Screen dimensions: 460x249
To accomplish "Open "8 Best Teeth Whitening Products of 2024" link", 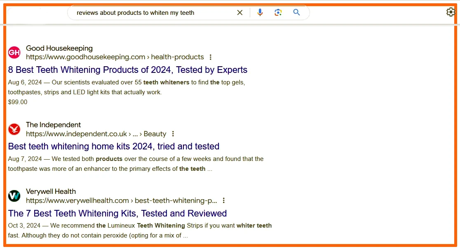I will [128, 70].
